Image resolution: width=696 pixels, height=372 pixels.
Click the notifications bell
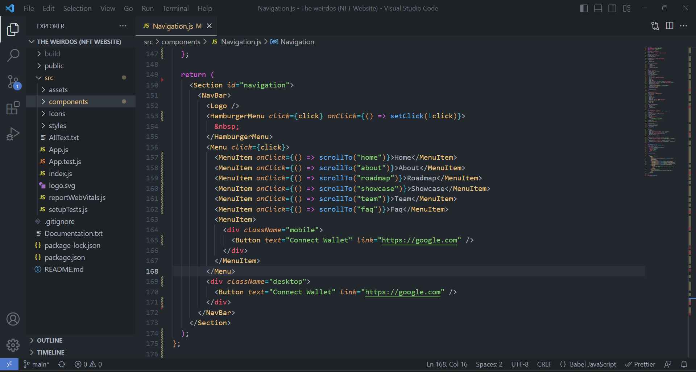(684, 364)
